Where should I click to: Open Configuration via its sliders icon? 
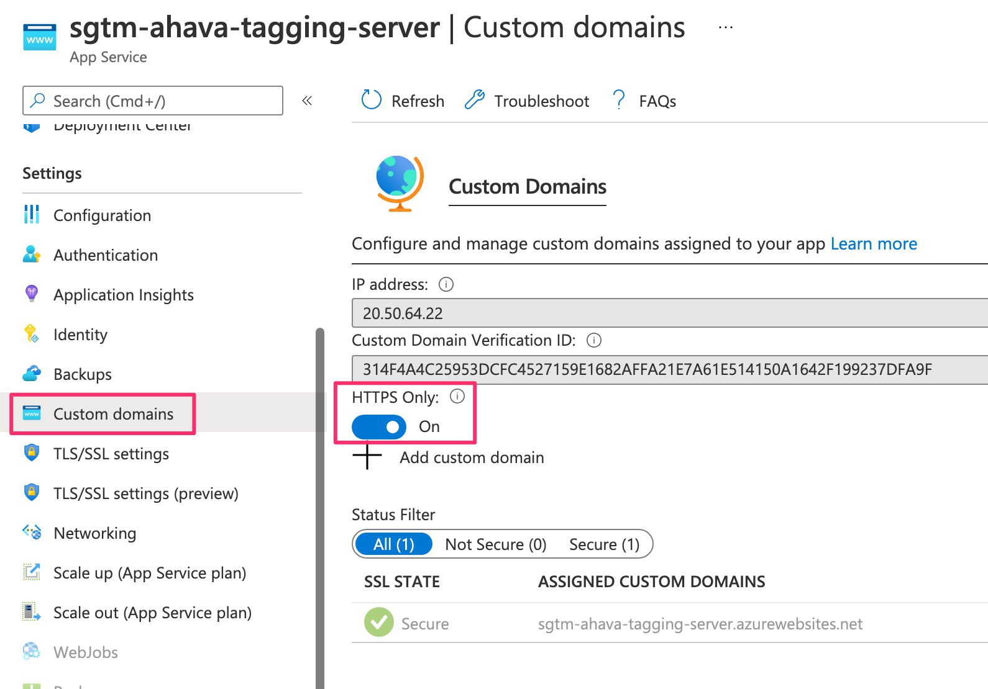32,215
